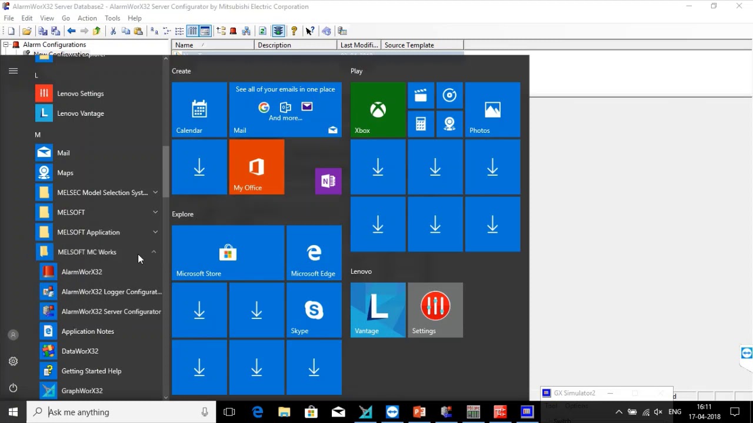Click the Copy toolbar icon
The image size is (753, 423).
tap(126, 31)
